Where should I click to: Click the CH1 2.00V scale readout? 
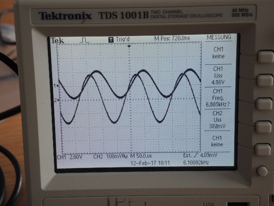tap(69, 157)
